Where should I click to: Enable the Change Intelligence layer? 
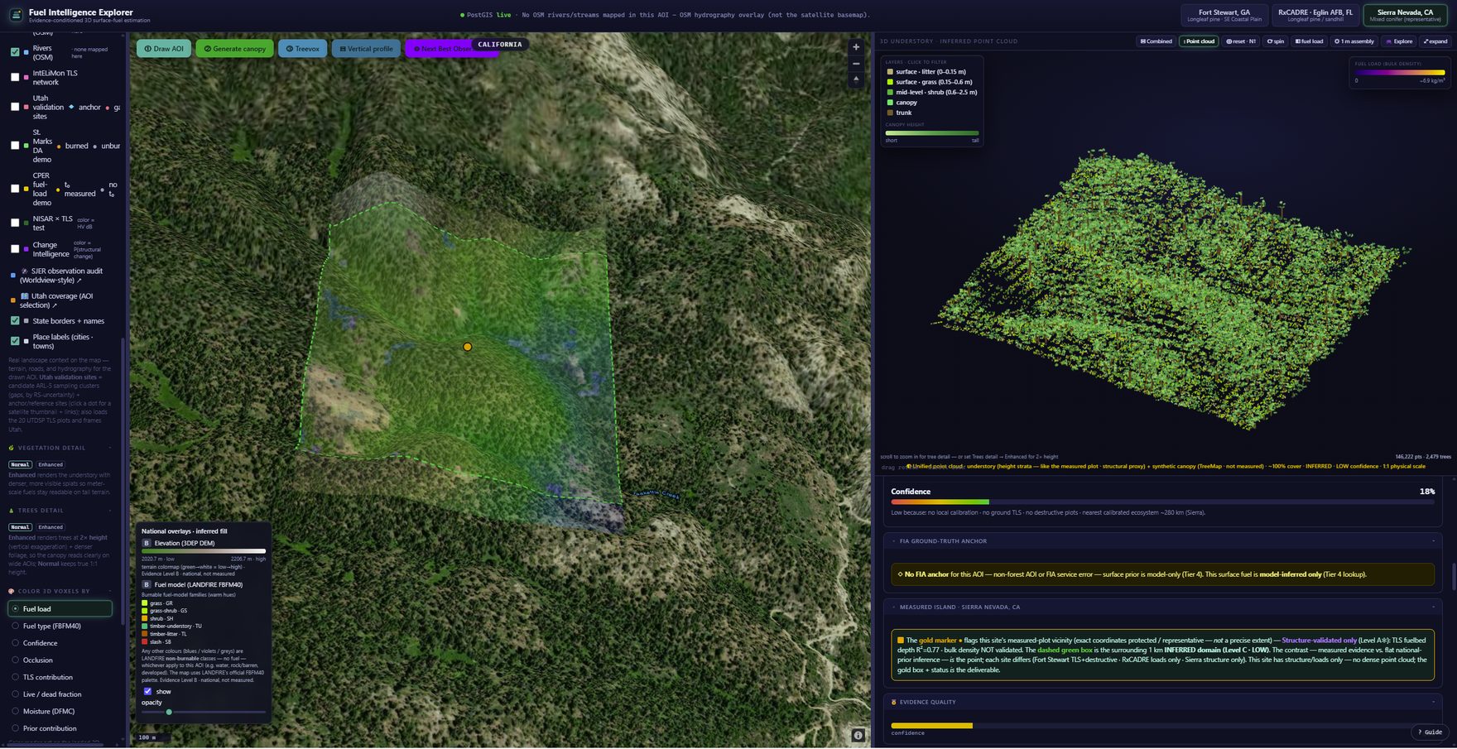(x=15, y=249)
